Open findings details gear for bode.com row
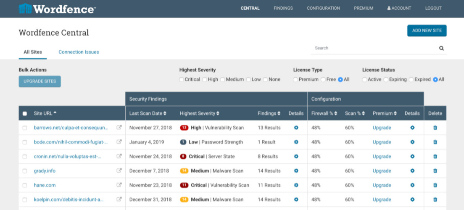Image resolution: width=464 pixels, height=210 pixels. [x=296, y=142]
